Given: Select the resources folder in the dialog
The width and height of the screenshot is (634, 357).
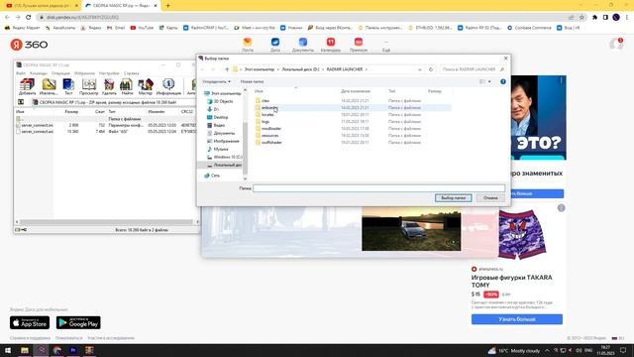Looking at the screenshot, I should (x=269, y=135).
